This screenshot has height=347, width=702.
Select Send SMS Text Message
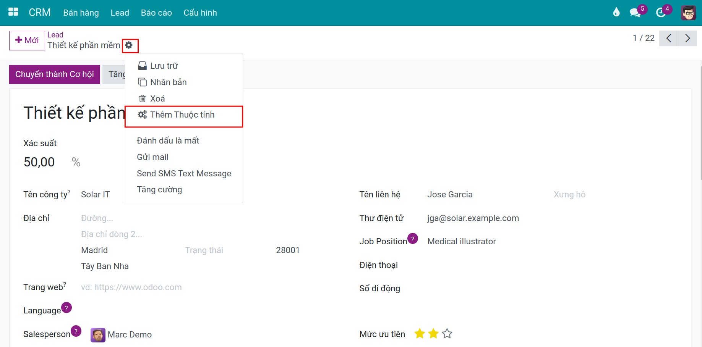point(184,173)
